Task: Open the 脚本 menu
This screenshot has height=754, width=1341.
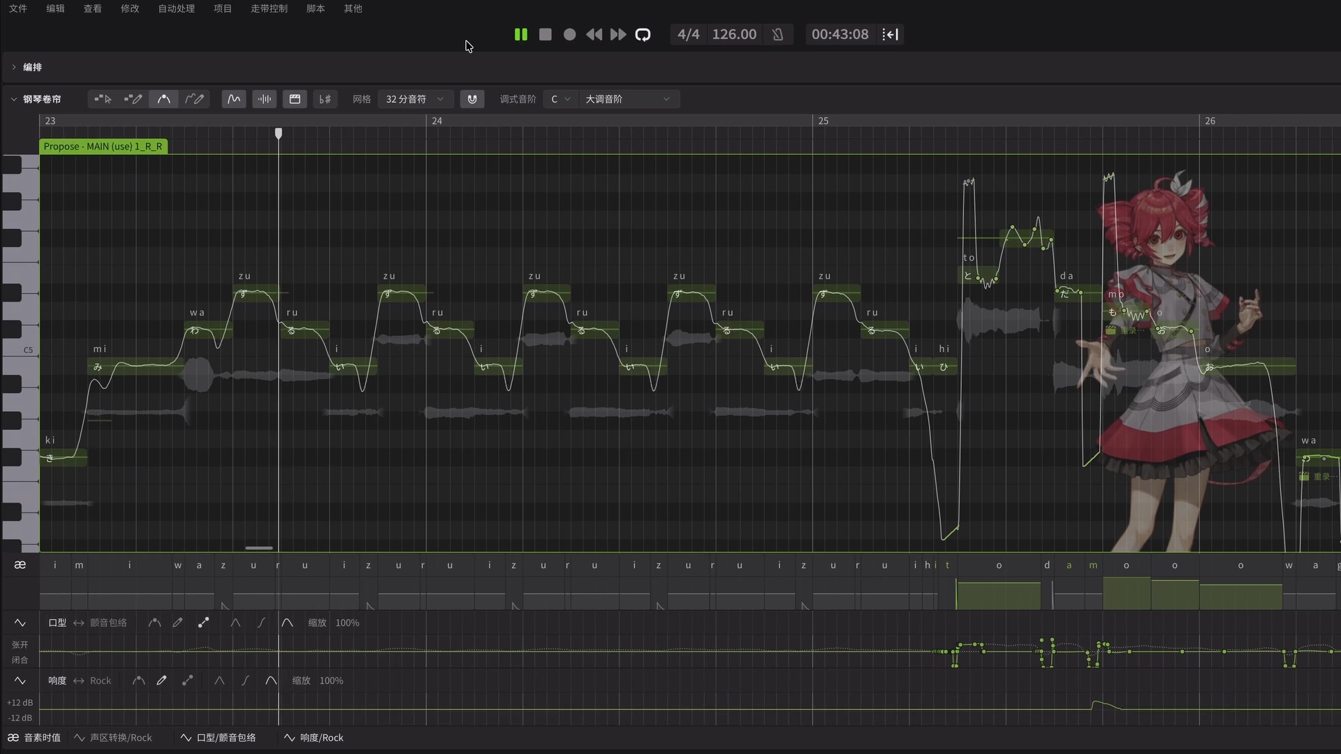Action: [316, 8]
